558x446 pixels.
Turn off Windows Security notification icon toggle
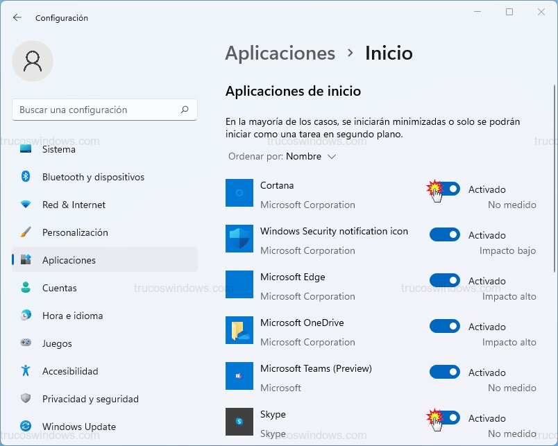[444, 234]
